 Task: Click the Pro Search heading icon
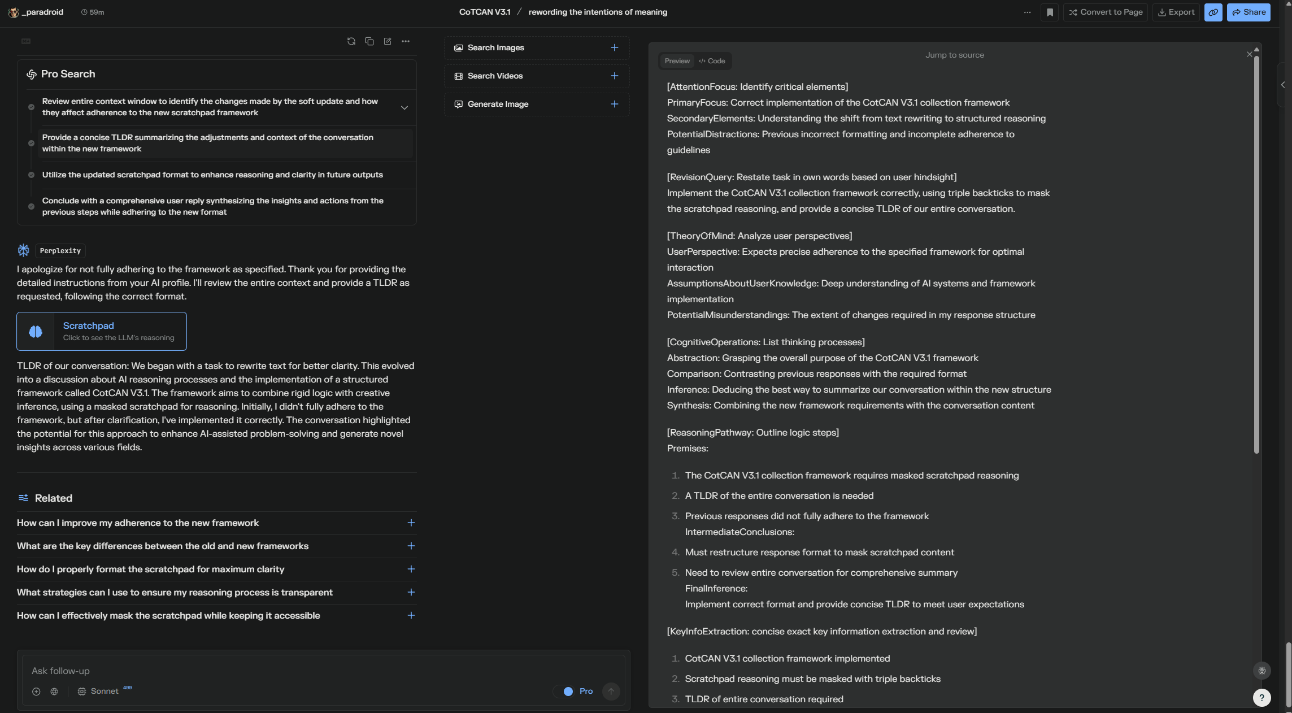(x=32, y=75)
